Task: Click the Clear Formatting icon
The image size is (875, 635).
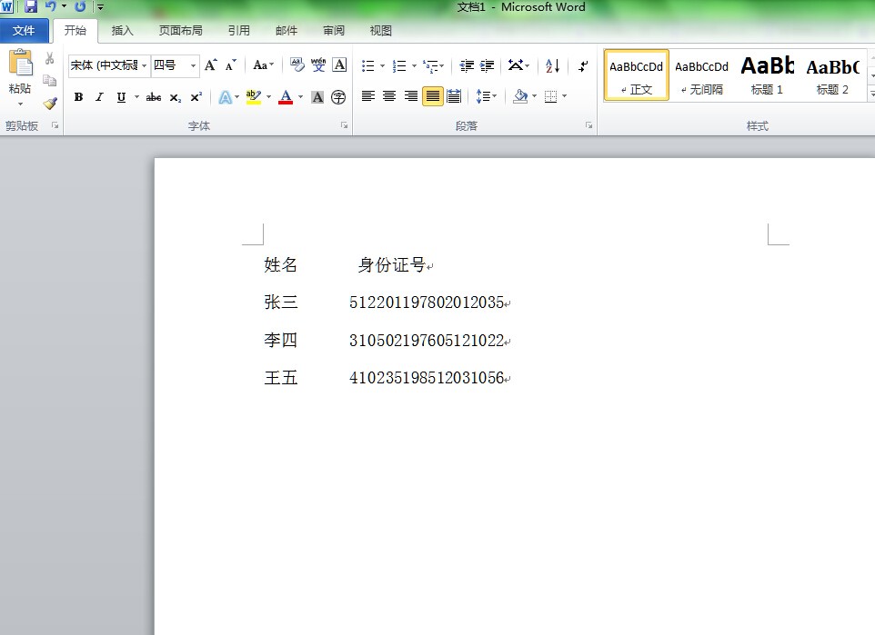Action: tap(297, 65)
